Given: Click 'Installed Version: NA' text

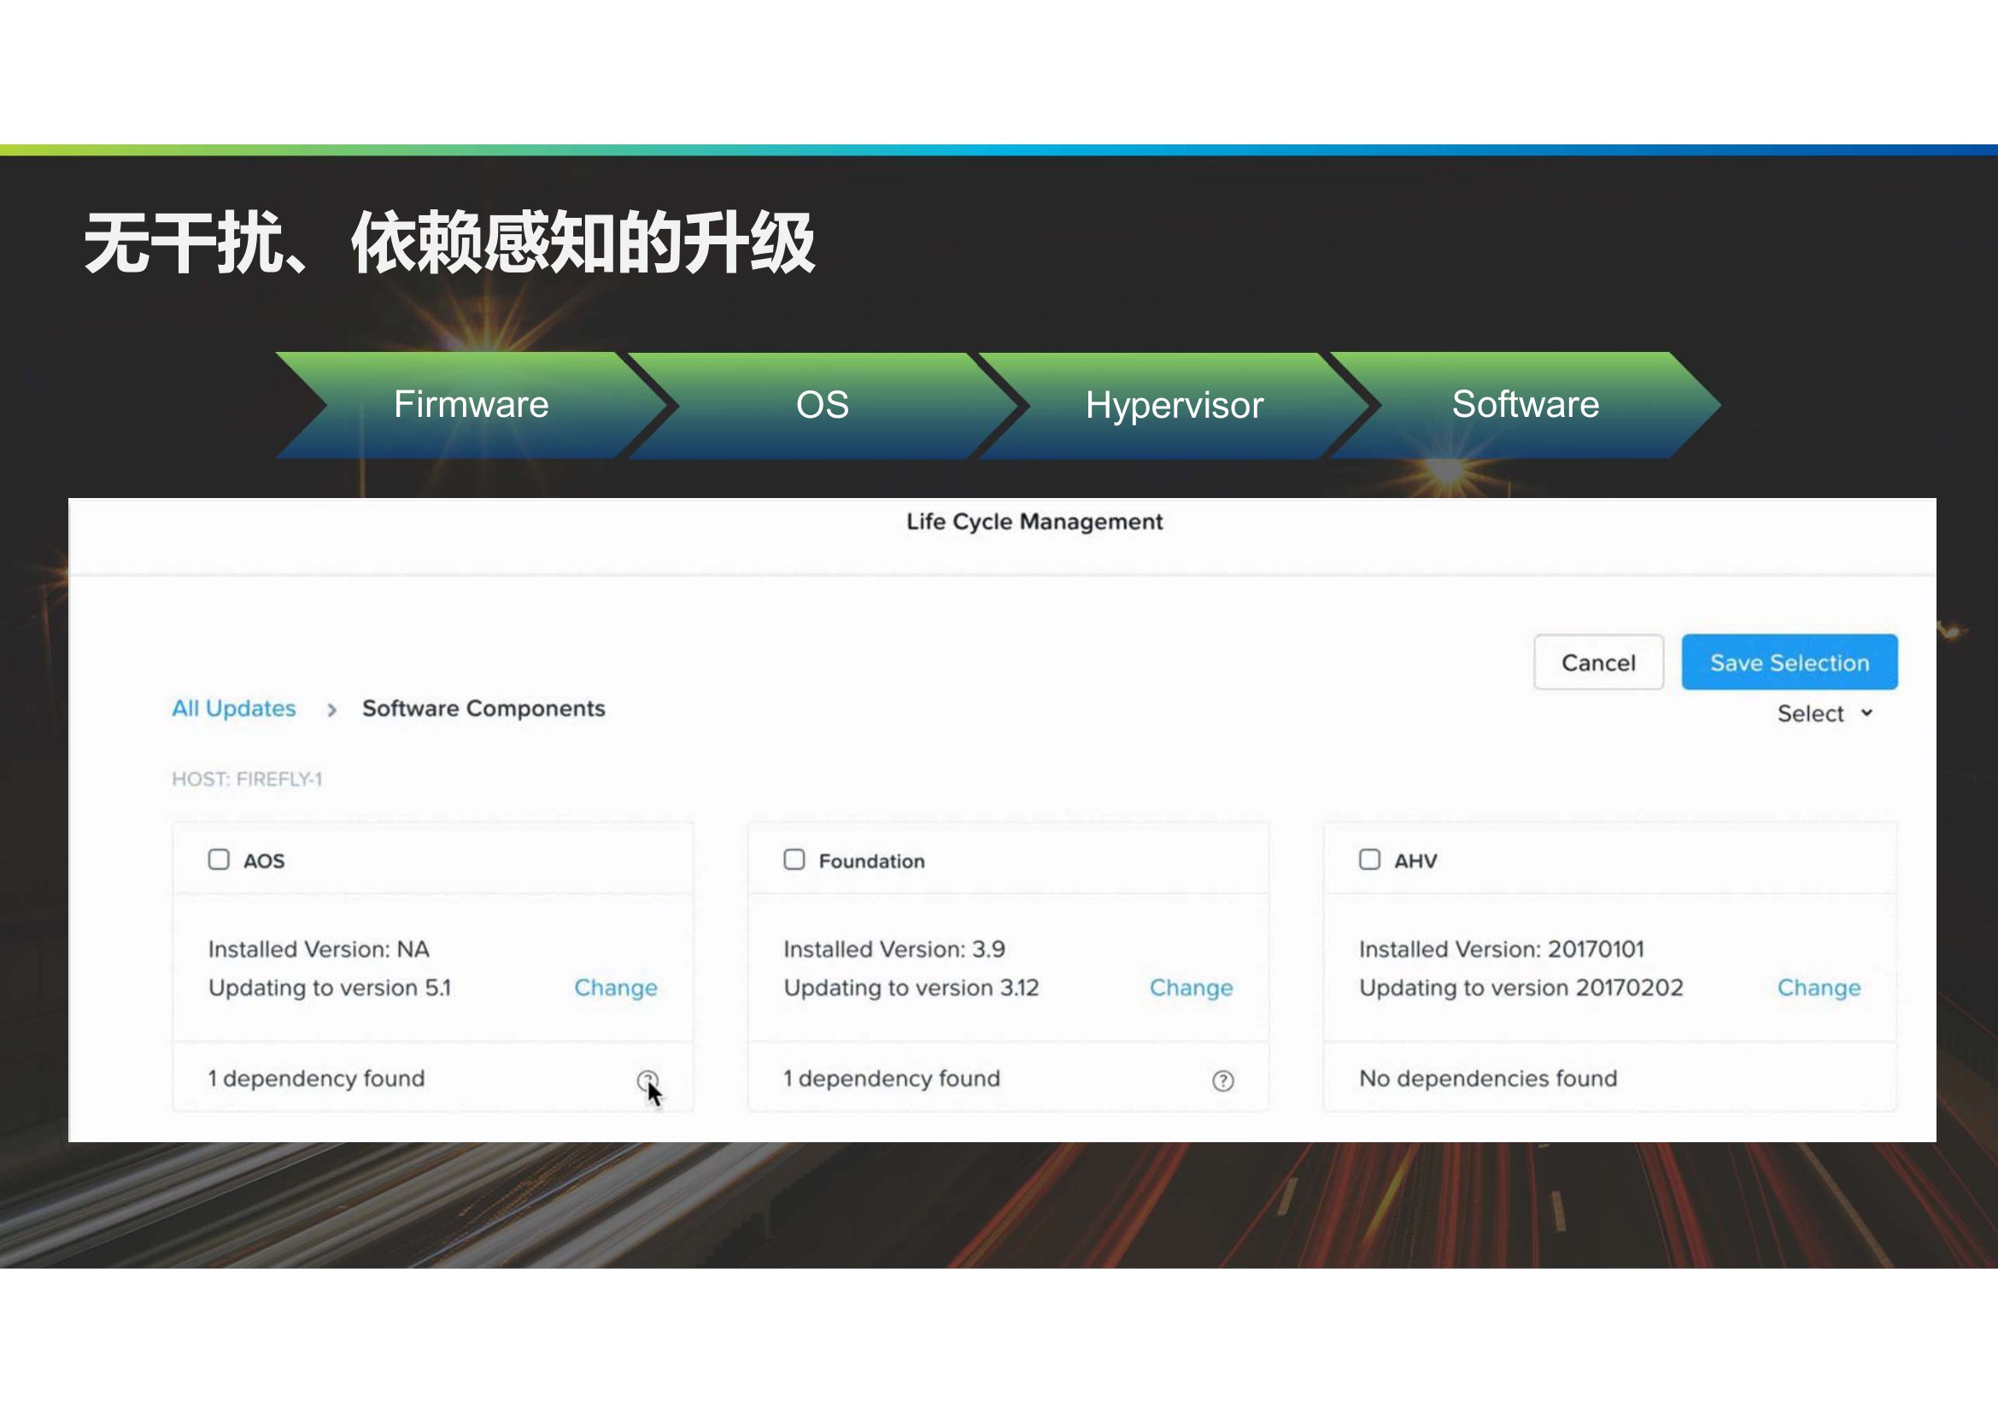Looking at the screenshot, I should pos(319,949).
